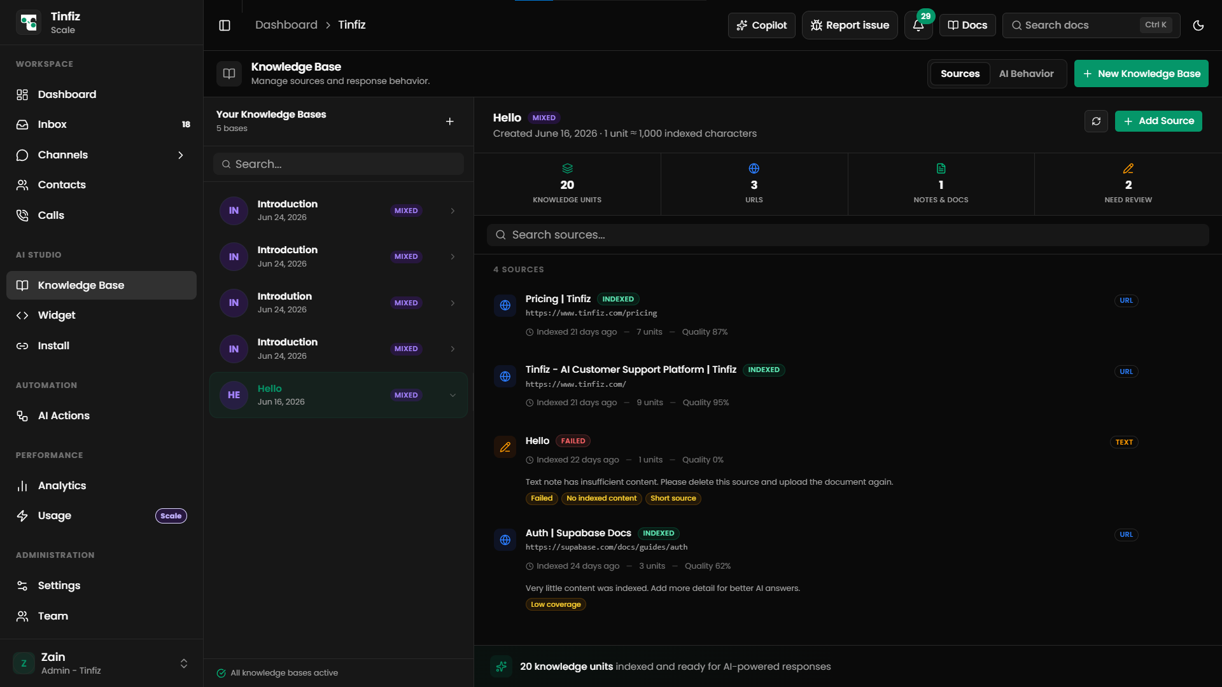Open Widget settings in AI Studio
The width and height of the screenshot is (1222, 687).
[102, 316]
